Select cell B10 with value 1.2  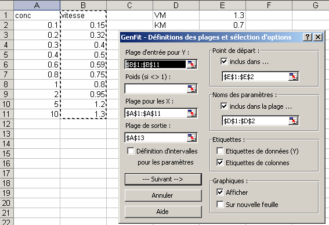point(84,104)
